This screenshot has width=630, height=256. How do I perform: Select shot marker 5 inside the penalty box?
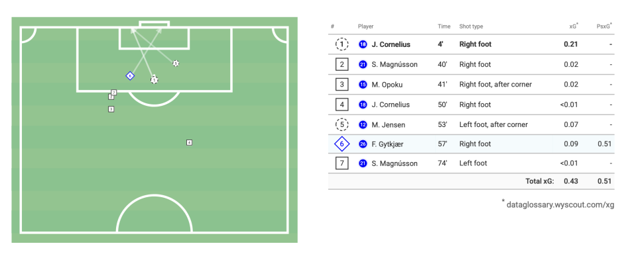[x=176, y=64]
